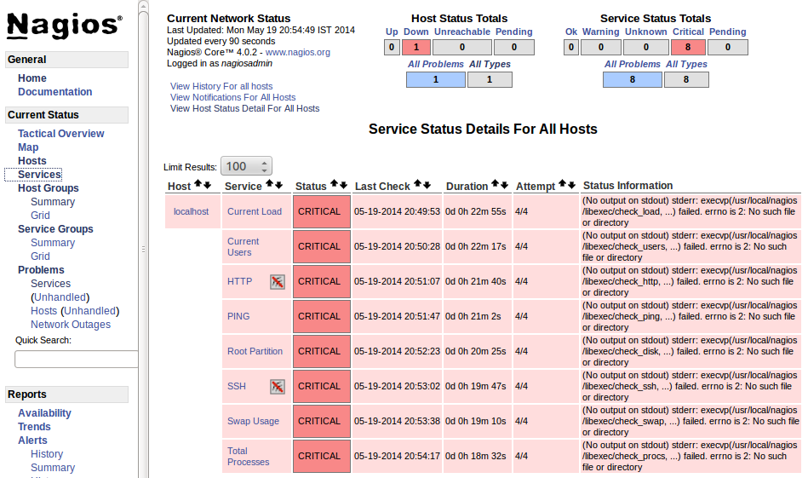Open Host Groups in sidebar

click(x=49, y=188)
